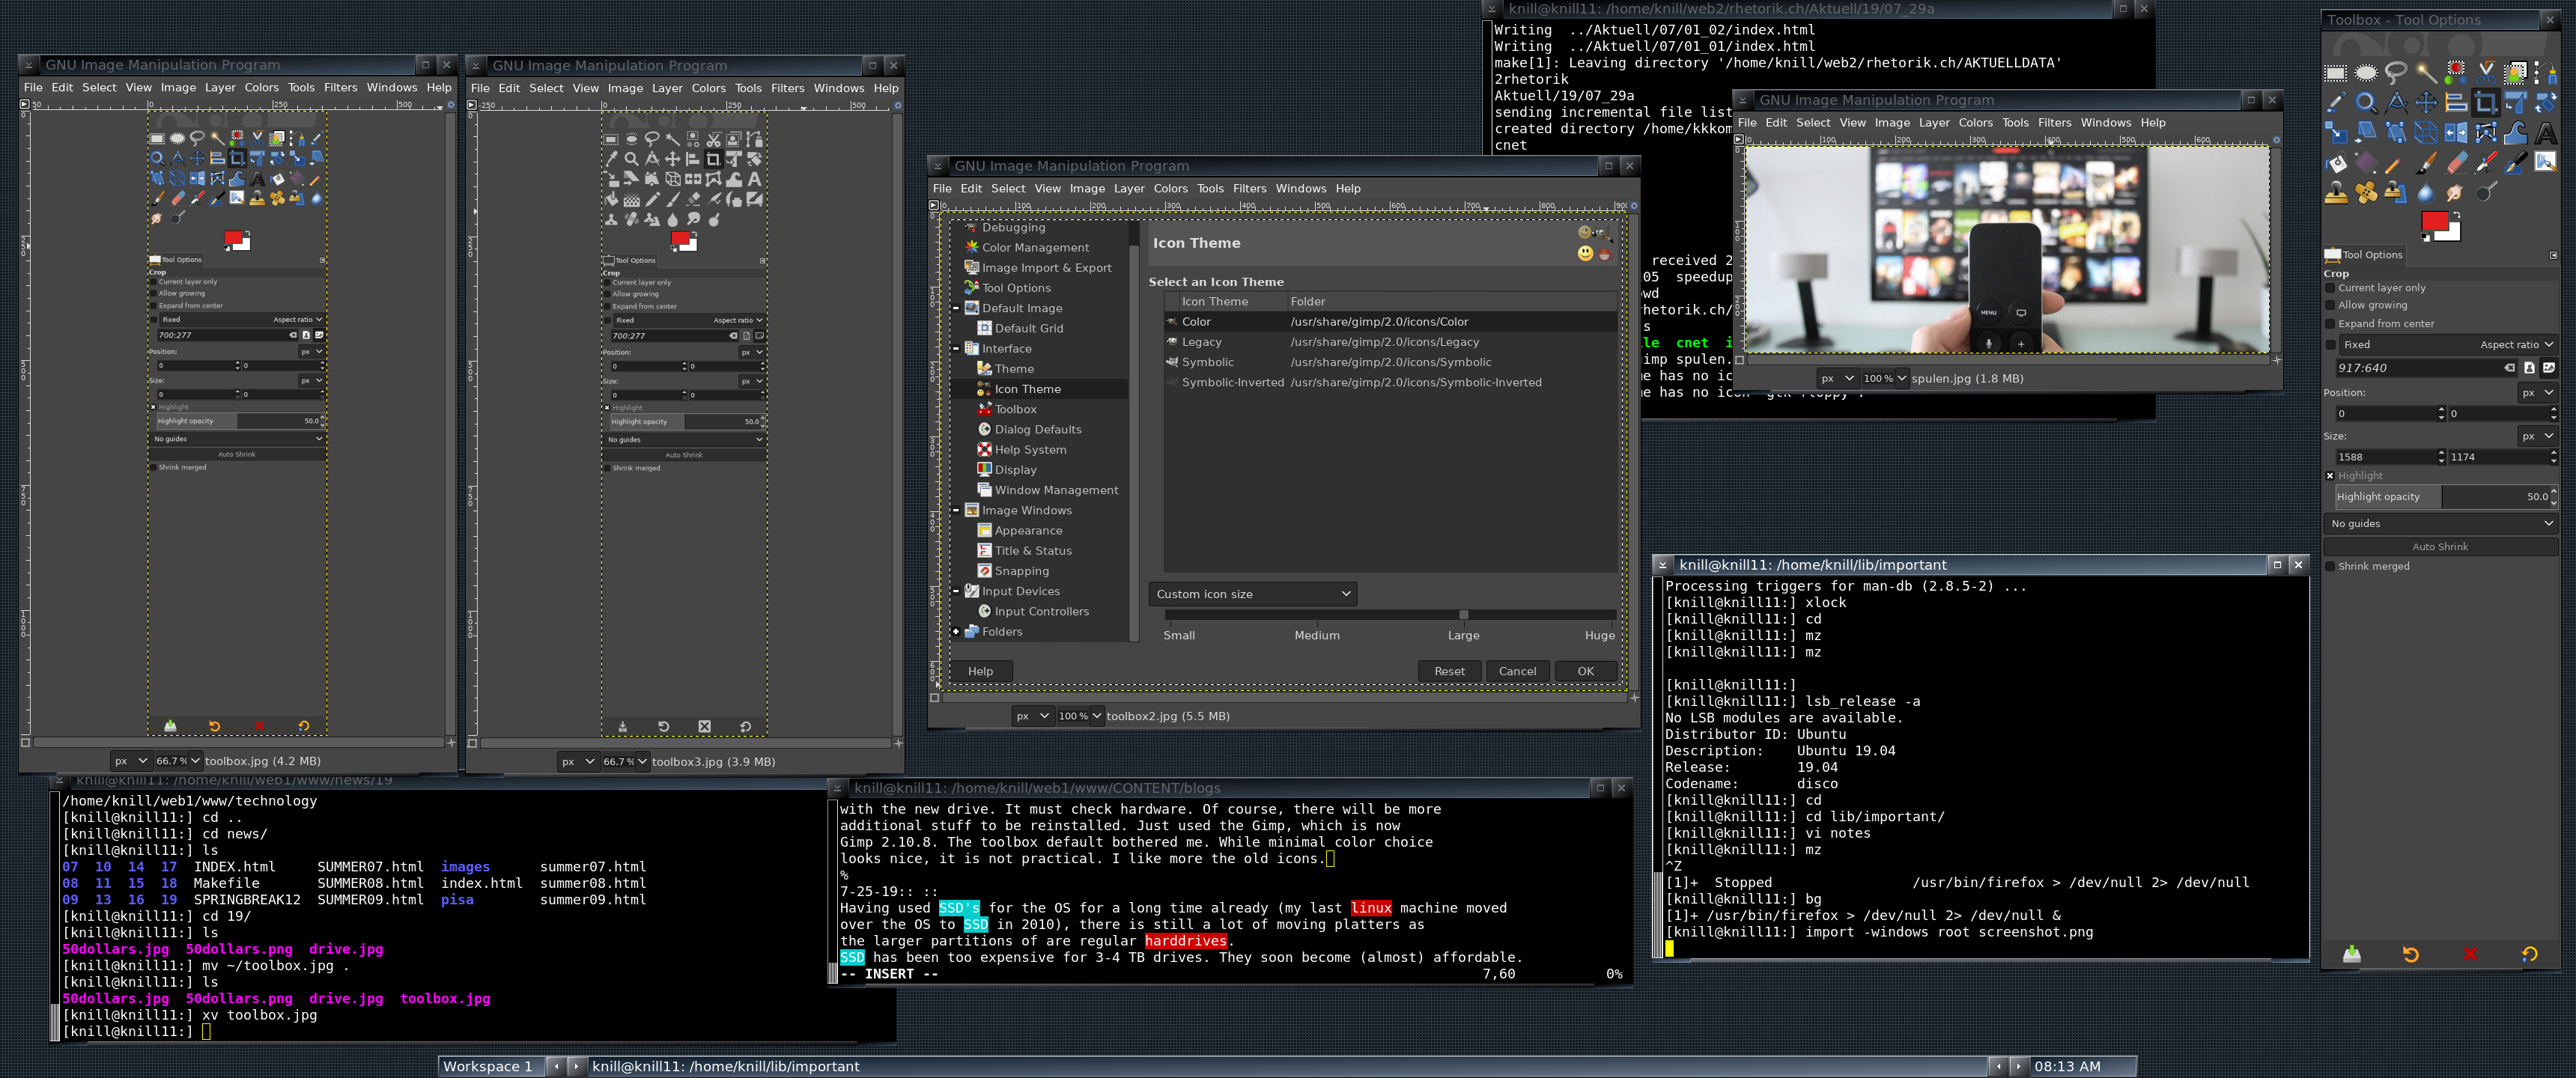Check Shrink merged in right Tool Options panel
This screenshot has width=2576, height=1078.
(x=2331, y=566)
